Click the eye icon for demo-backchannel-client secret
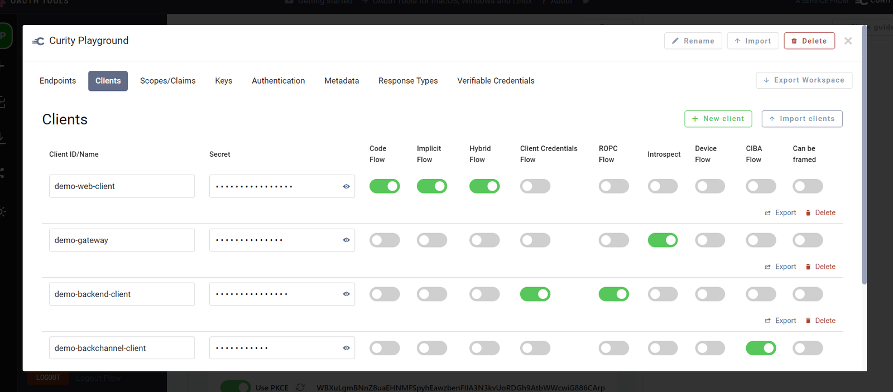 click(x=346, y=348)
